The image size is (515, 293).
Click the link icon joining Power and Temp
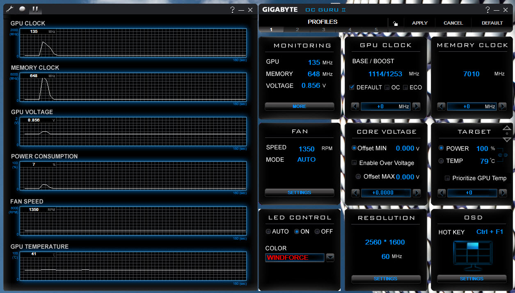tap(503, 155)
